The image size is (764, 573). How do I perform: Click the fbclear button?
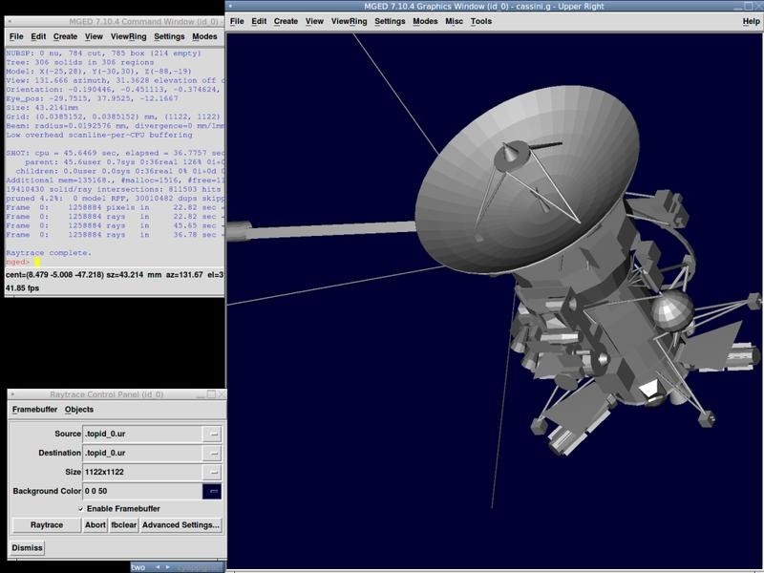(x=124, y=525)
